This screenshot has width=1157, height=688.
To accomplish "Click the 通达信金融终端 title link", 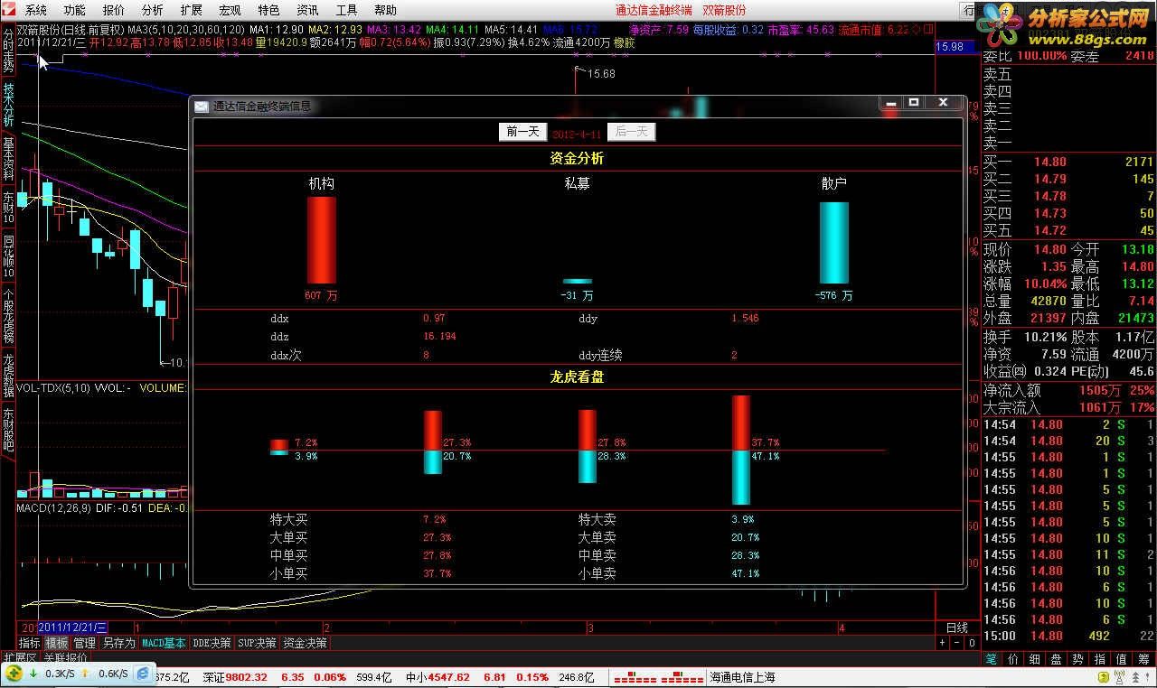I will click(654, 10).
